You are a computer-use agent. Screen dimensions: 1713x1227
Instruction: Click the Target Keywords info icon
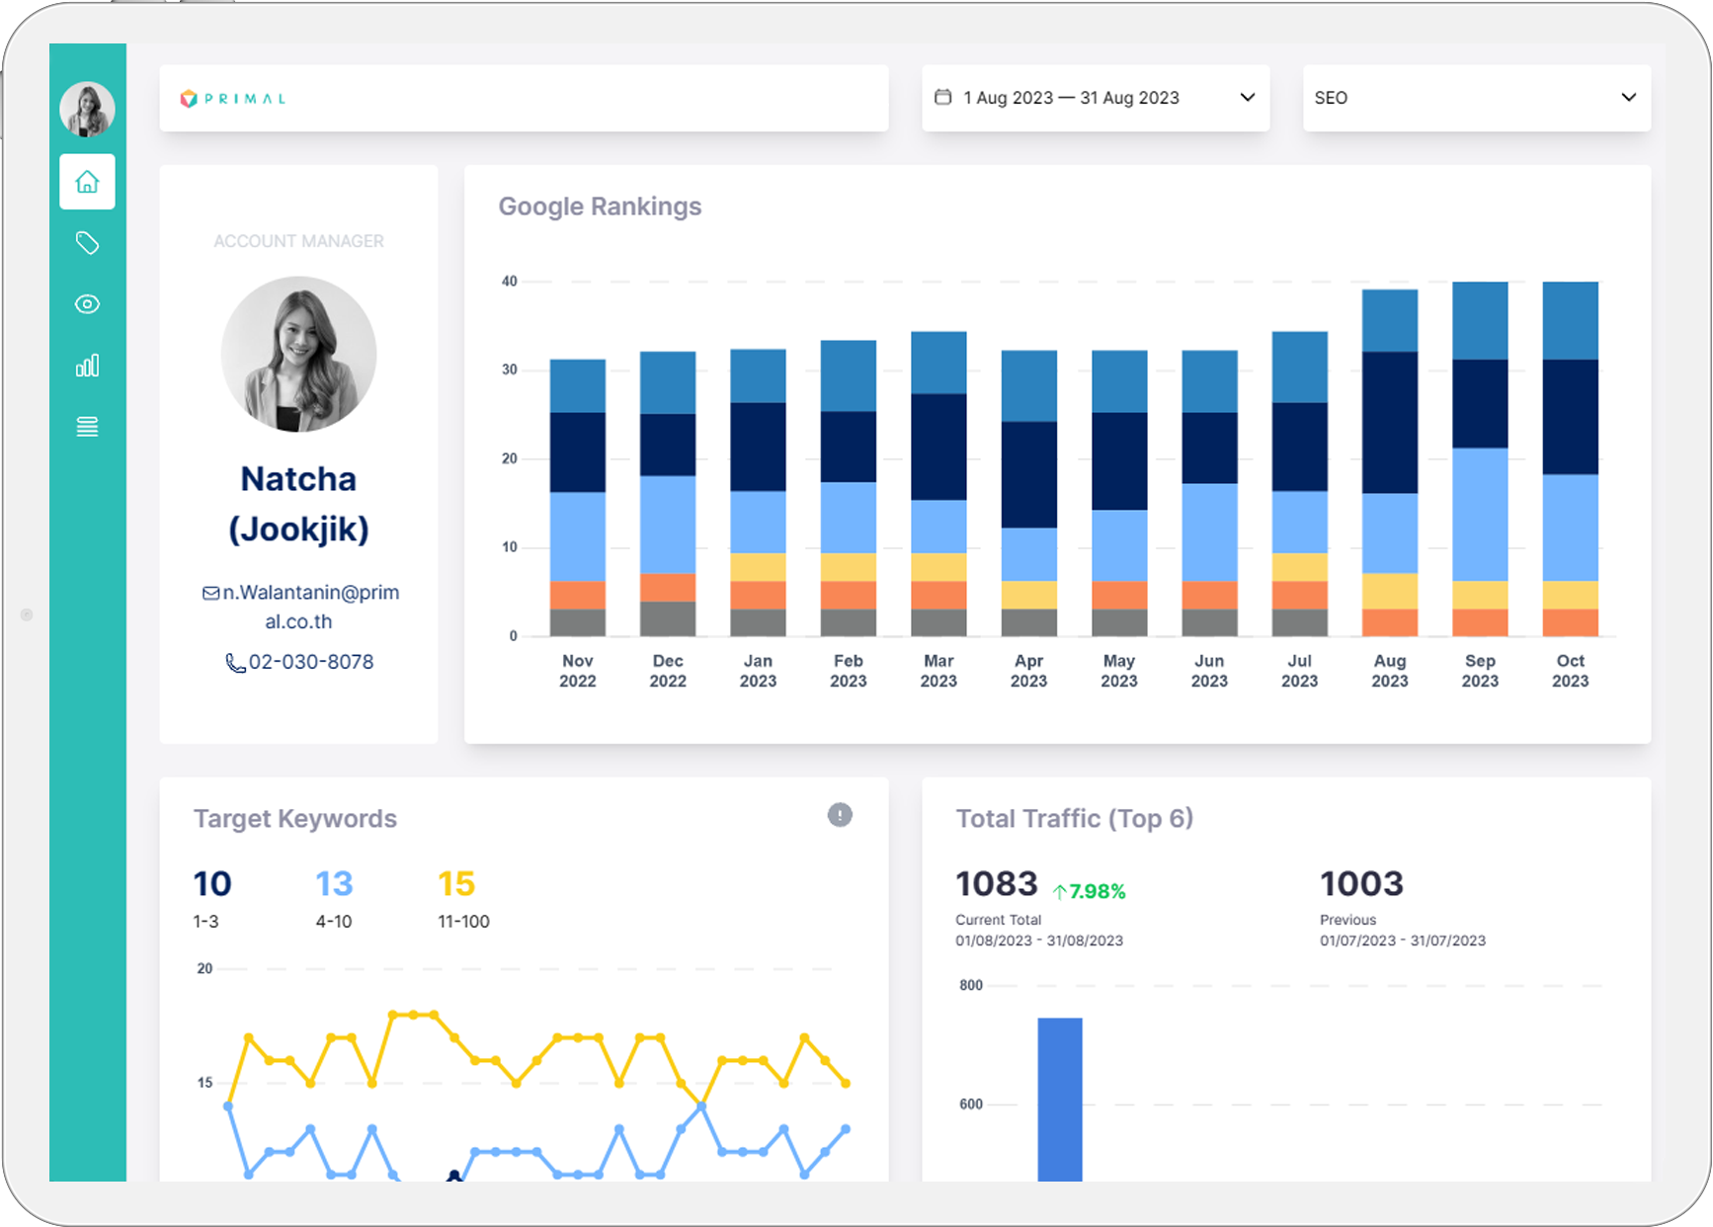pos(840,815)
